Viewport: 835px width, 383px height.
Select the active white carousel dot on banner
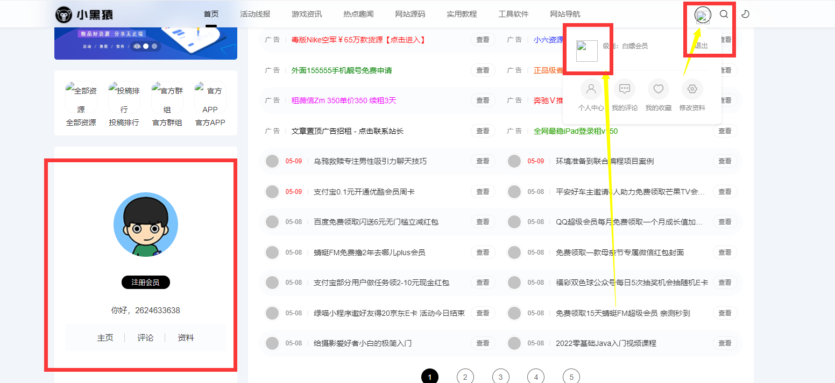point(146,46)
